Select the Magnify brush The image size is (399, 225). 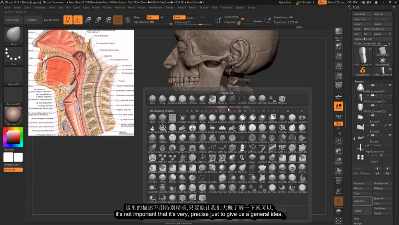point(272,159)
